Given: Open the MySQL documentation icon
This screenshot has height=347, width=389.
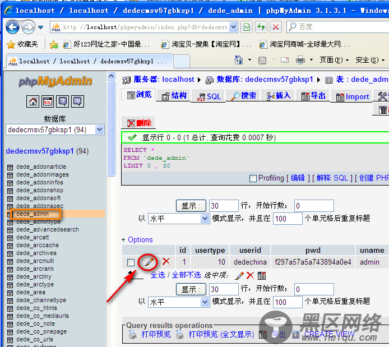Looking at the screenshot, I should (78, 101).
